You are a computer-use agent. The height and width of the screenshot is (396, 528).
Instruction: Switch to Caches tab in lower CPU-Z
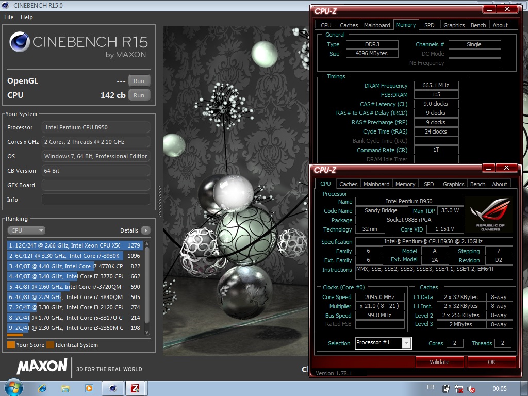[348, 184]
